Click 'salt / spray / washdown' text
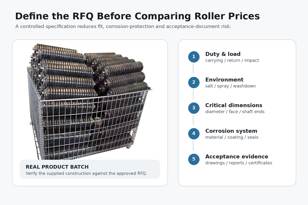The width and height of the screenshot is (308, 205). pos(230,86)
